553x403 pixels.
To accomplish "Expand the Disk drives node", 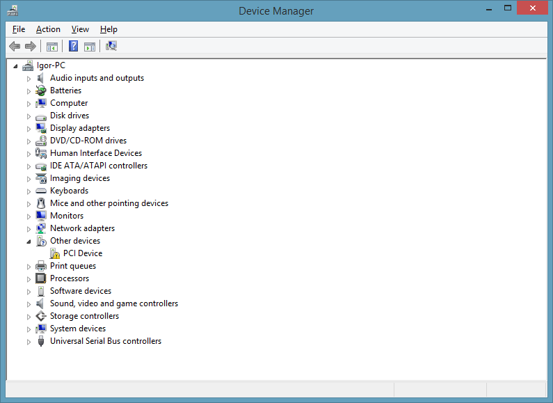I will [x=29, y=116].
